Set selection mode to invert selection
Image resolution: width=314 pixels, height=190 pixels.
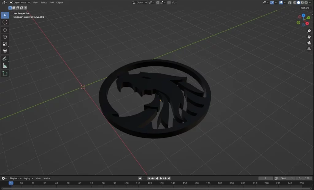[21, 8]
